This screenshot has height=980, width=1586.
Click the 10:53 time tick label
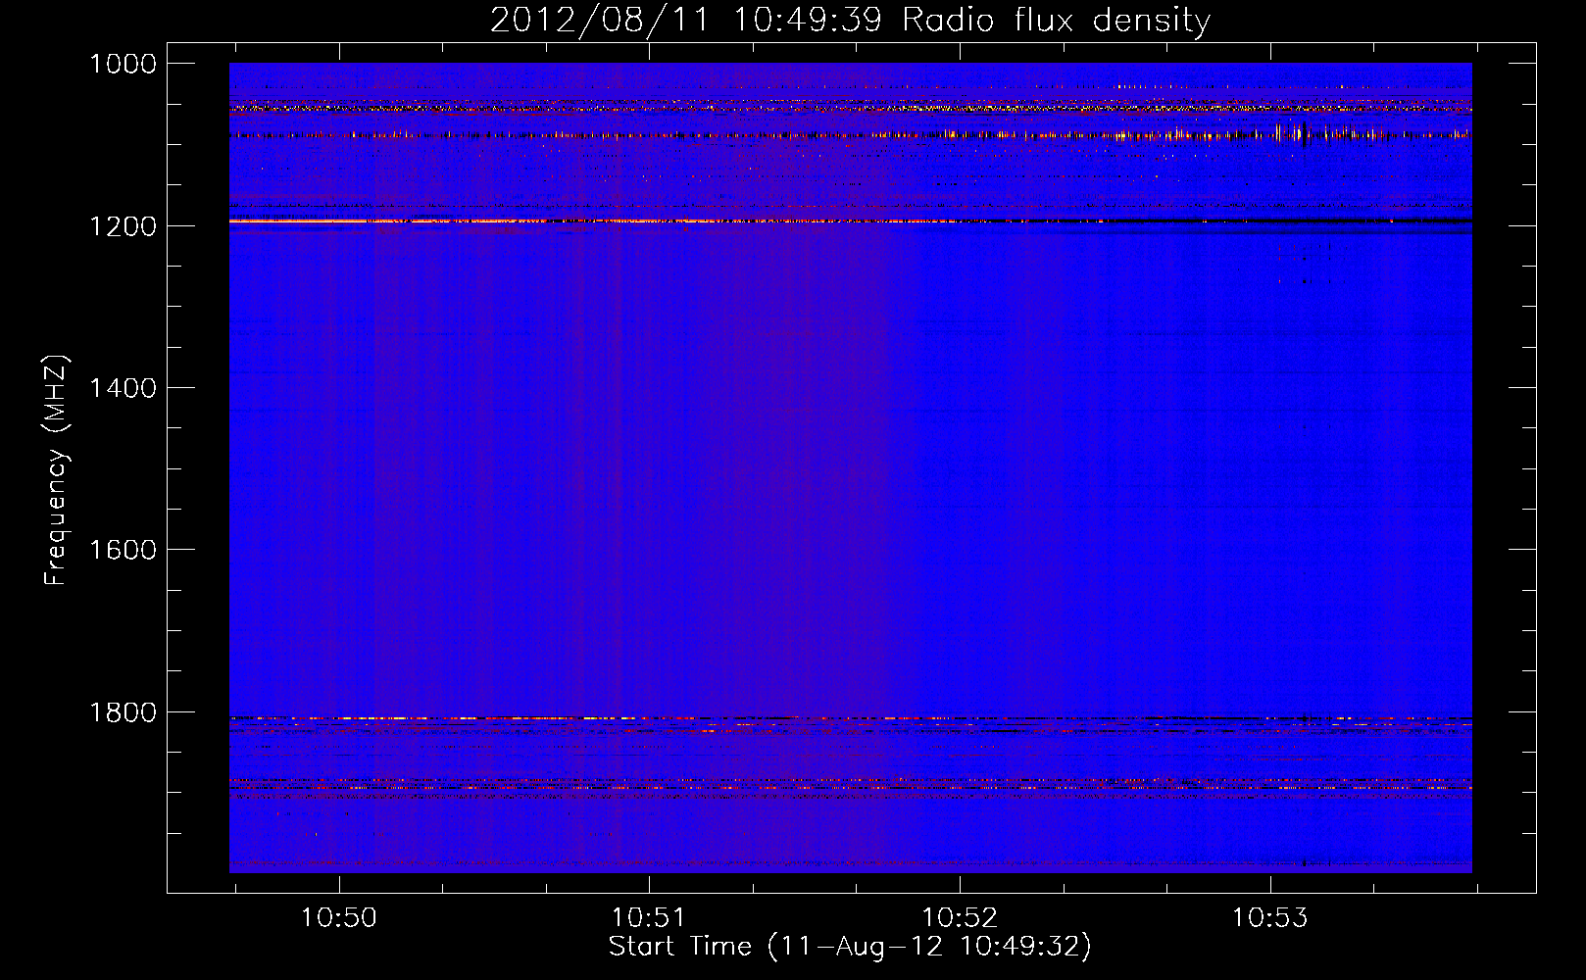pos(1269,918)
